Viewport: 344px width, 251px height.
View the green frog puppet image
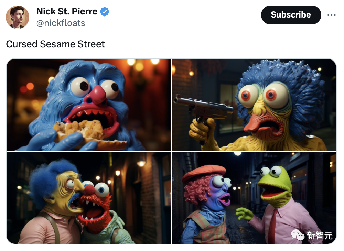coord(254,198)
